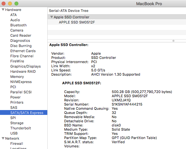186x149 pixels.
Task: Open the USB device category
Action: [14, 133]
